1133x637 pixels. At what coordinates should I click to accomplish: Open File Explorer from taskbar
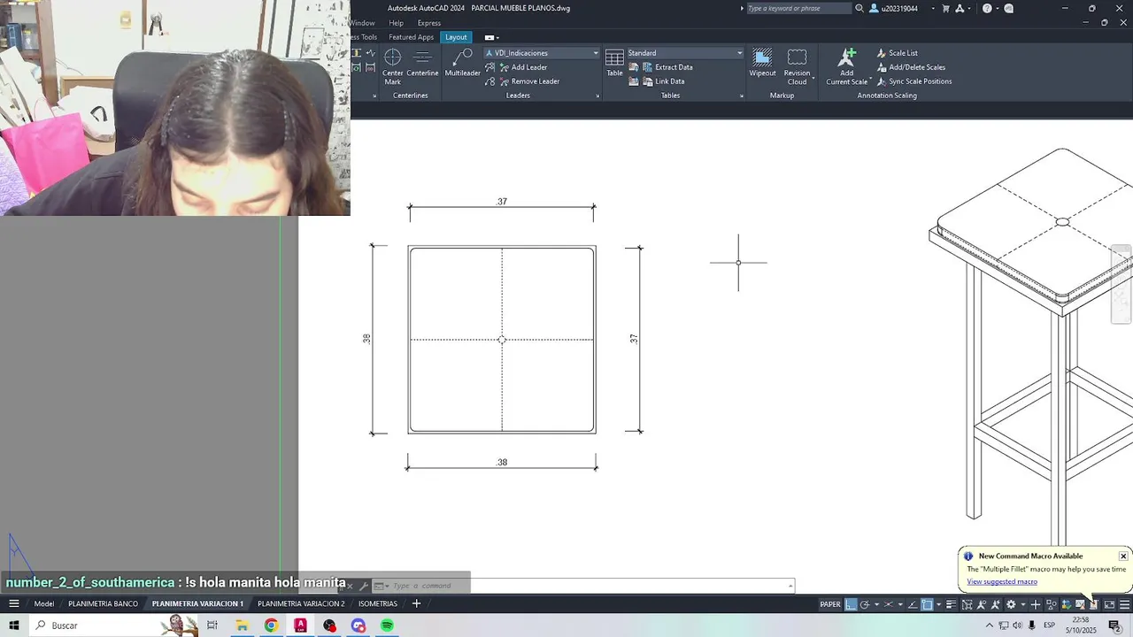pos(242,625)
